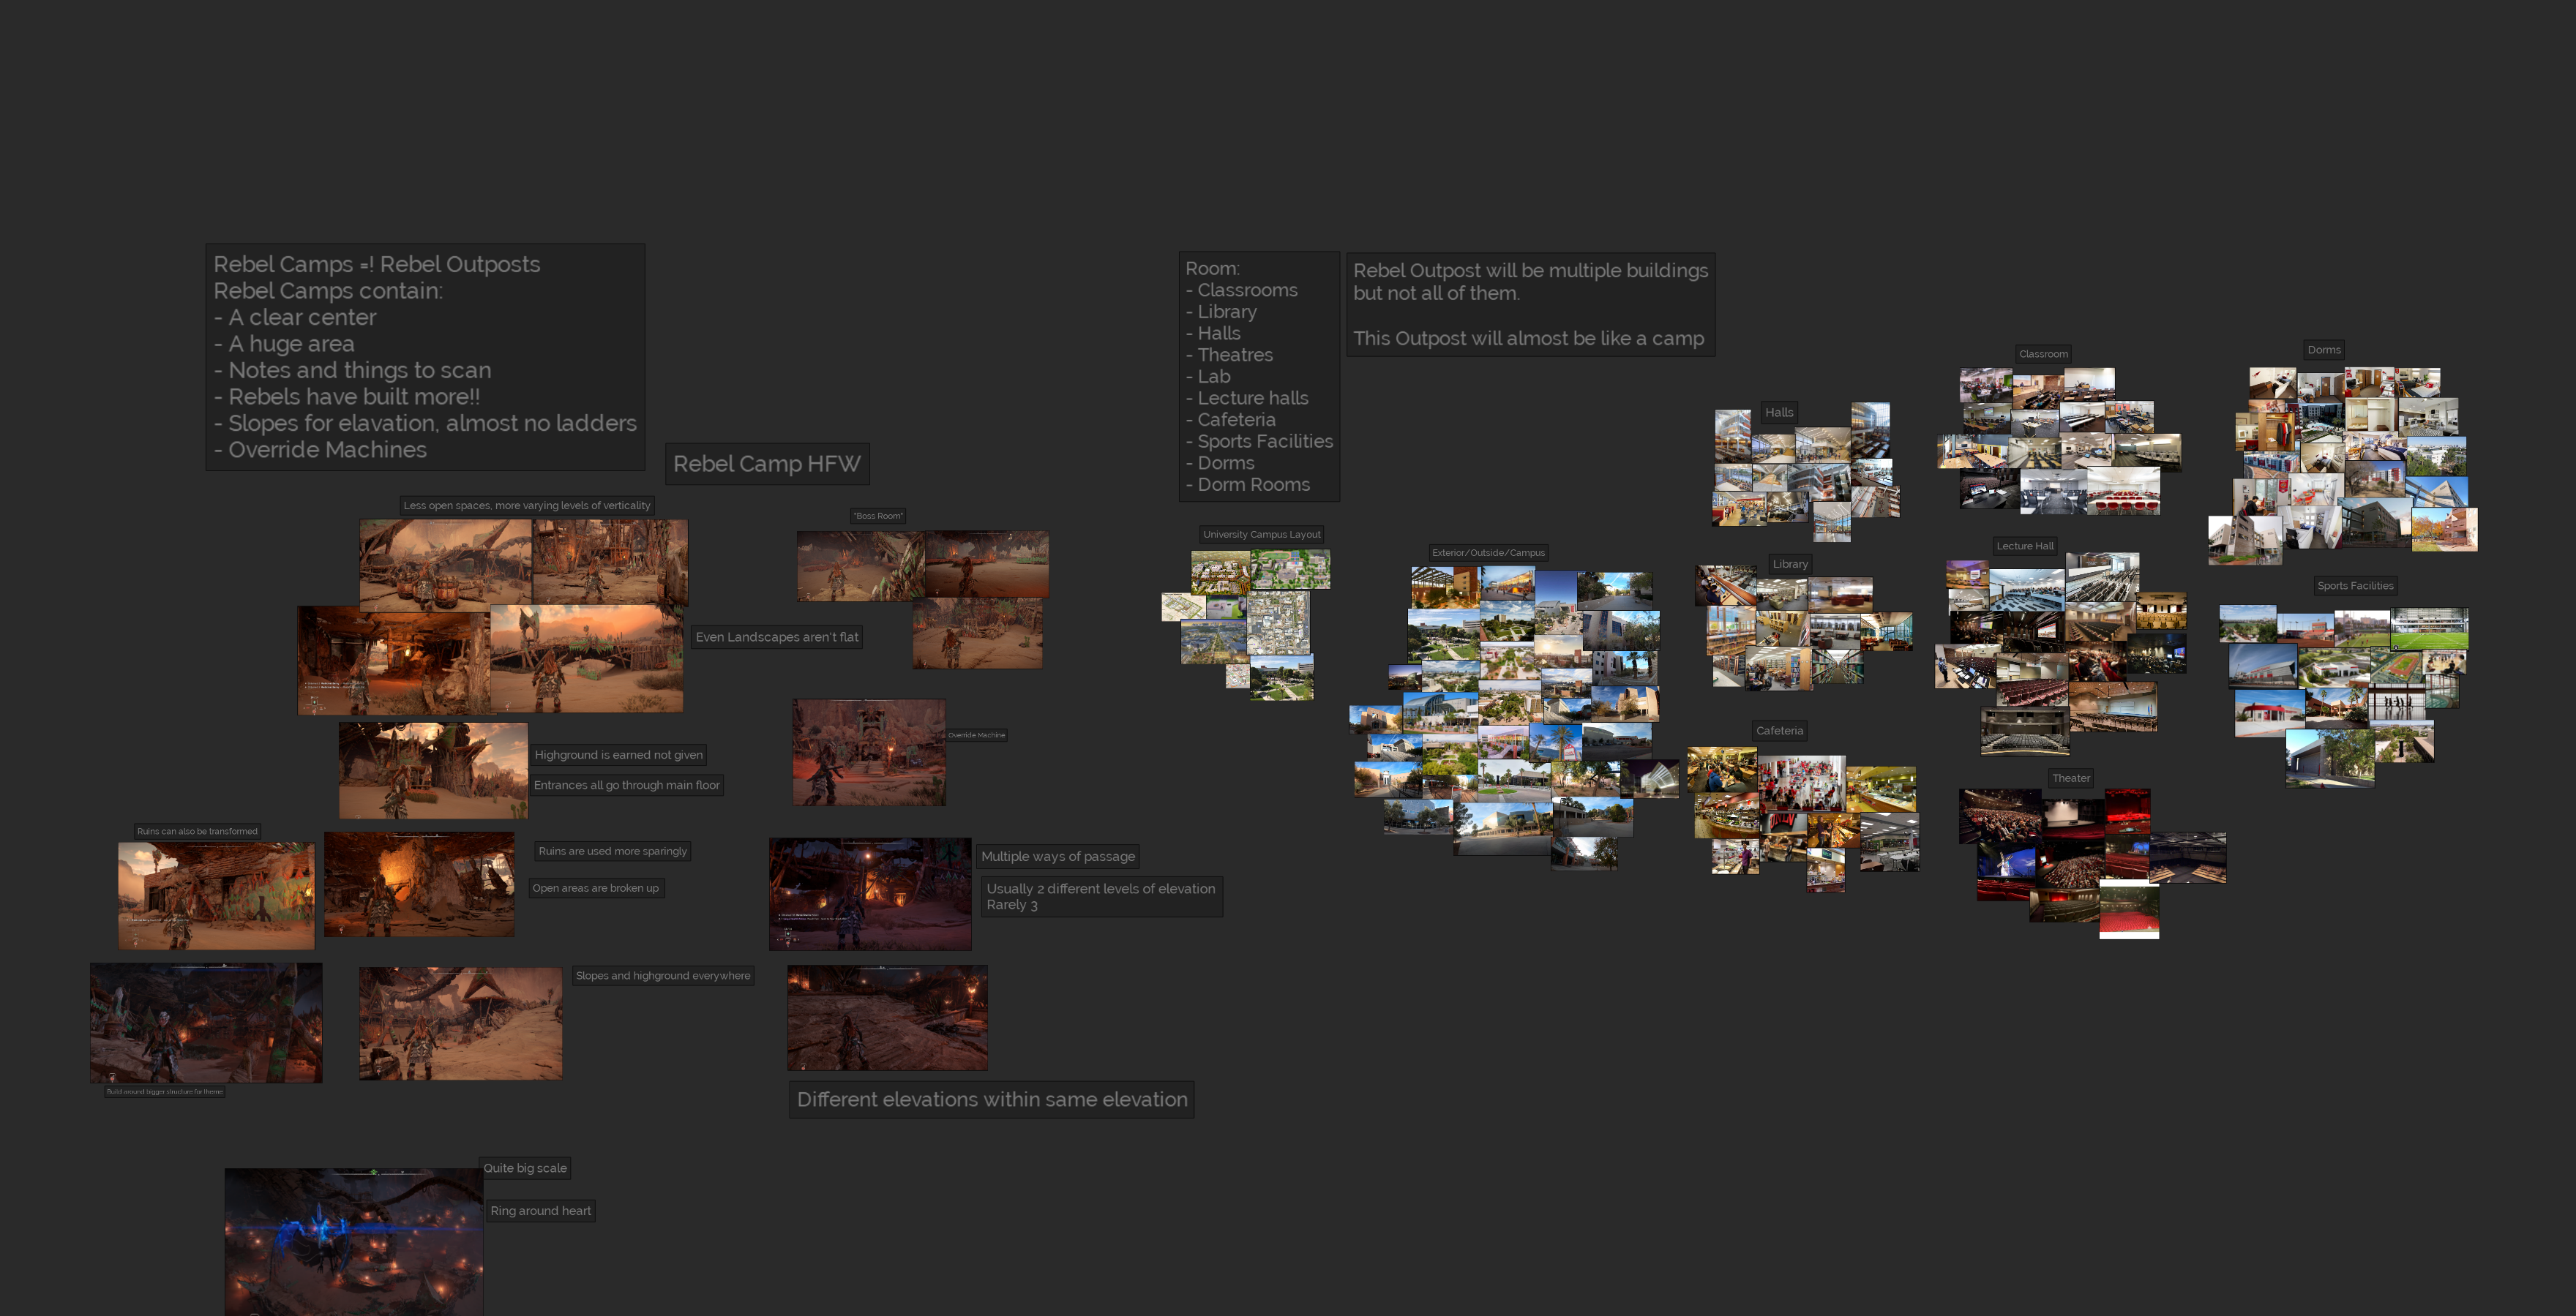Screen dimensions: 2576x1316
Task: Click the "Dorms" image group label
Action: point(2324,350)
